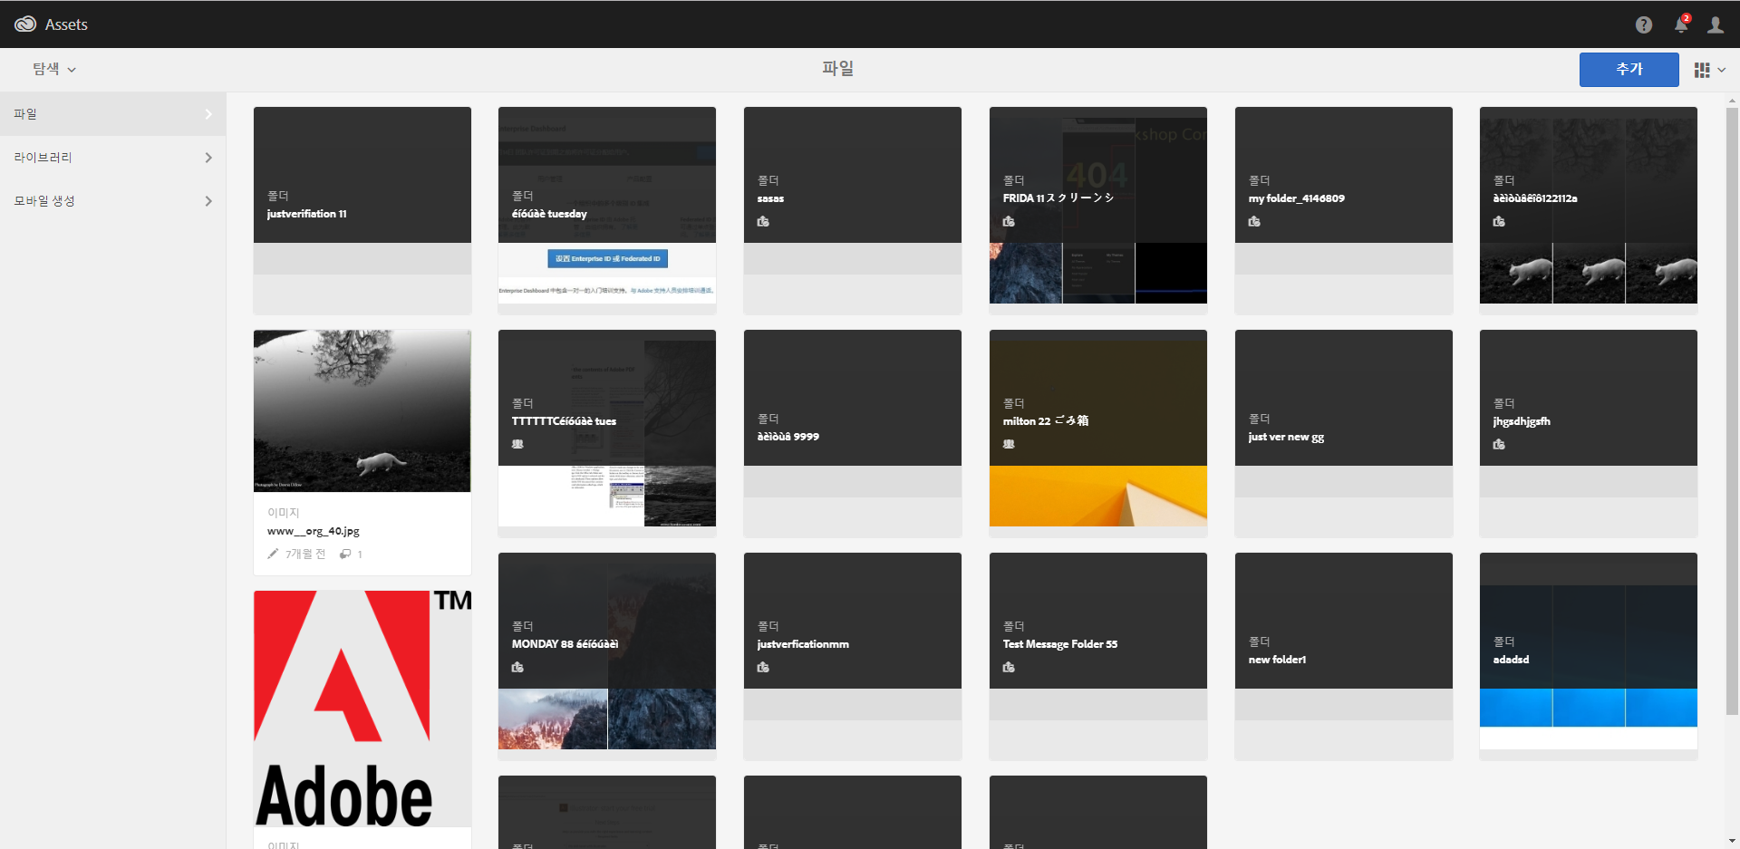The image size is (1740, 849).
Task: Click the sasas folder name
Action: tap(770, 198)
